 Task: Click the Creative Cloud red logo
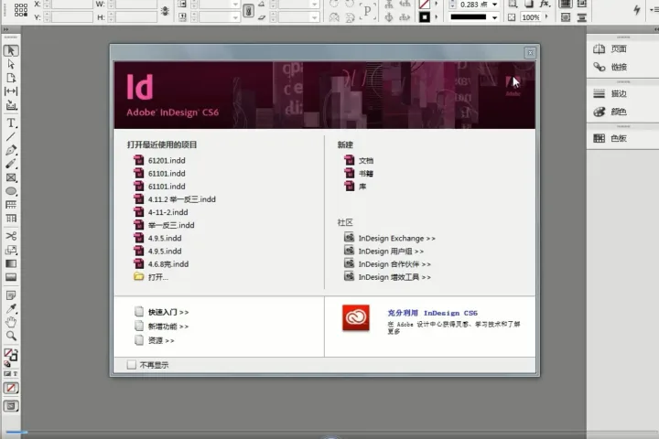point(355,317)
